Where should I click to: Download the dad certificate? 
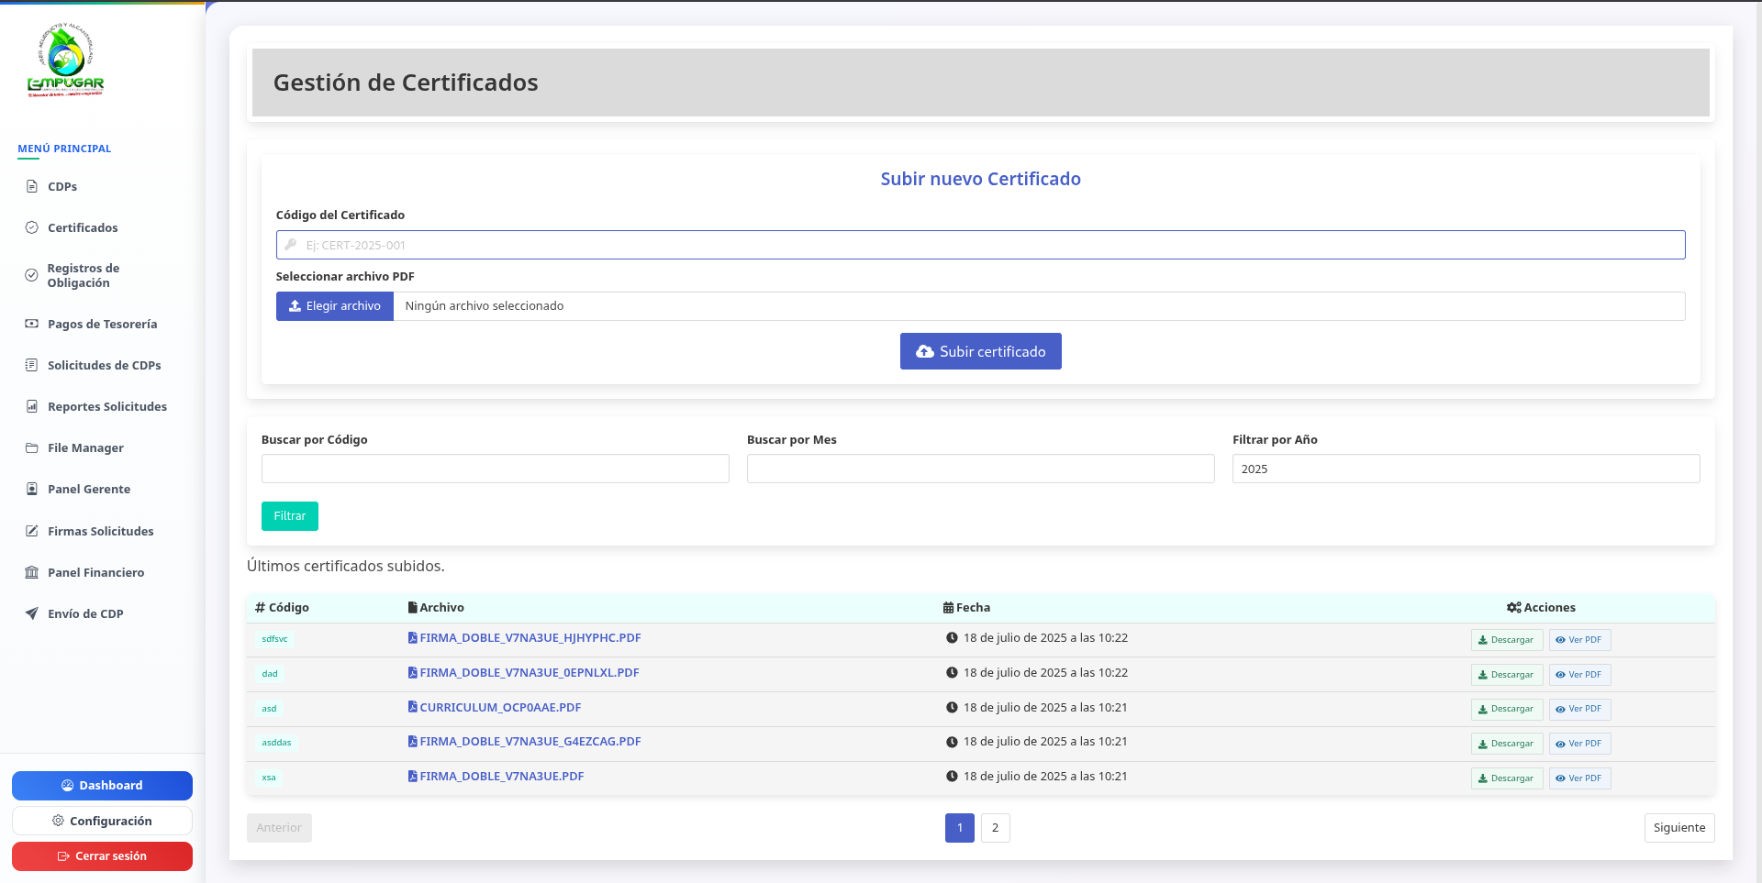[1507, 675]
